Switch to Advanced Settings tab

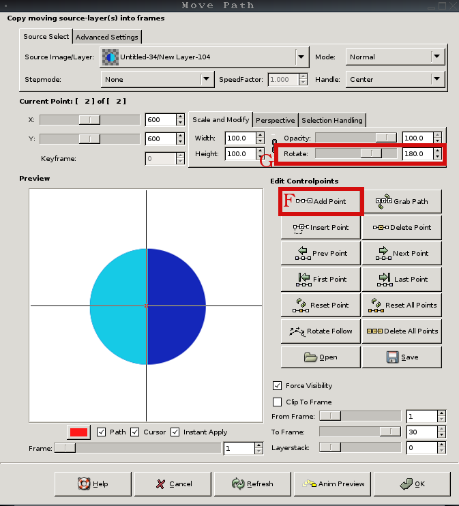point(107,37)
